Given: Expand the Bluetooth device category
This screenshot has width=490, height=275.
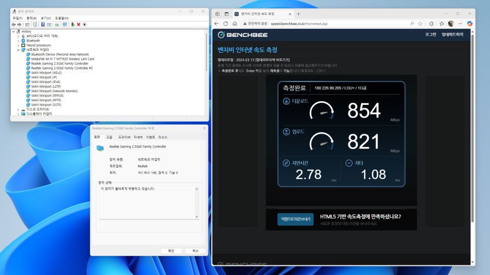Looking at the screenshot, I should (18, 41).
